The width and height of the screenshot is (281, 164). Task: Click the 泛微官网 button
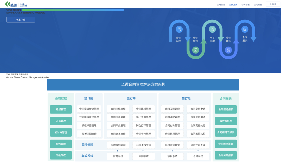273,4
